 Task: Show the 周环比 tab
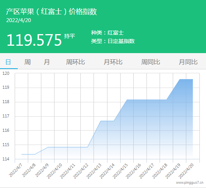(x=75, y=62)
